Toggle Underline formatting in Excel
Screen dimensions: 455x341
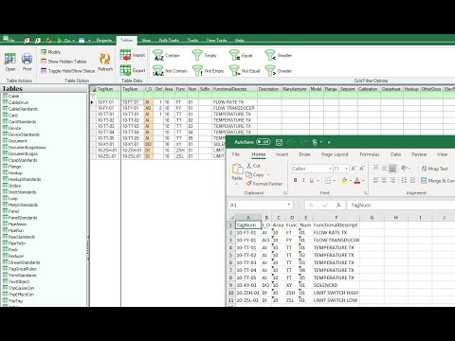click(x=312, y=180)
